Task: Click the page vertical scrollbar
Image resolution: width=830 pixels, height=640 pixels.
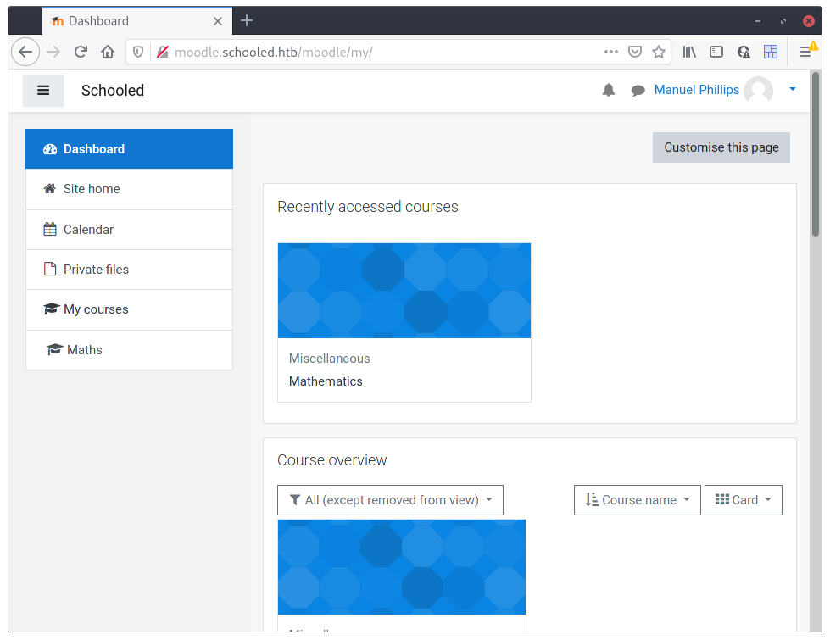Action: tap(816, 339)
